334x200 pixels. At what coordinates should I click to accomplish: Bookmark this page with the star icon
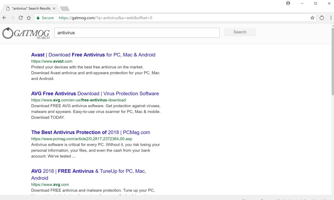point(312,18)
